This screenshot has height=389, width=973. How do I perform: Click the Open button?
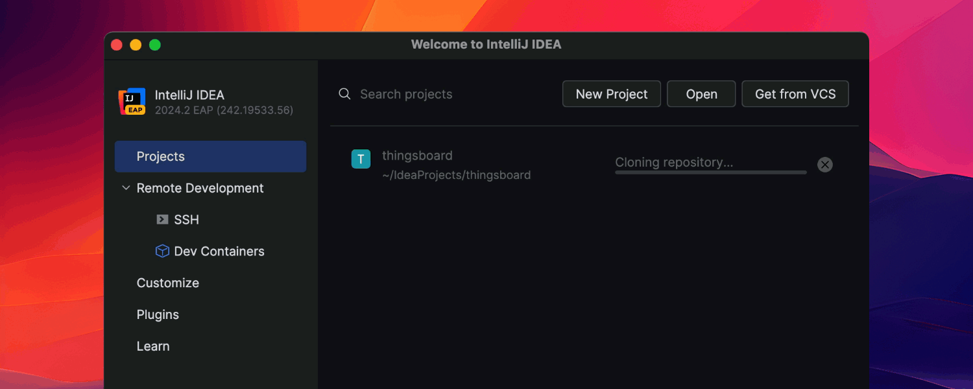(x=701, y=94)
